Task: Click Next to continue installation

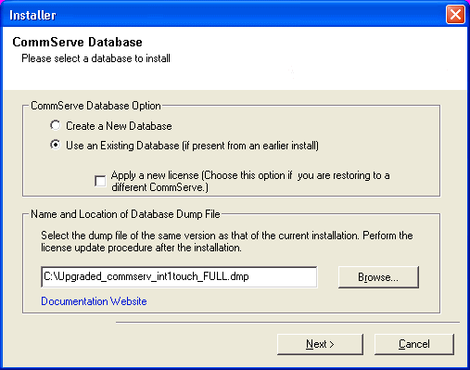Action: [x=320, y=344]
